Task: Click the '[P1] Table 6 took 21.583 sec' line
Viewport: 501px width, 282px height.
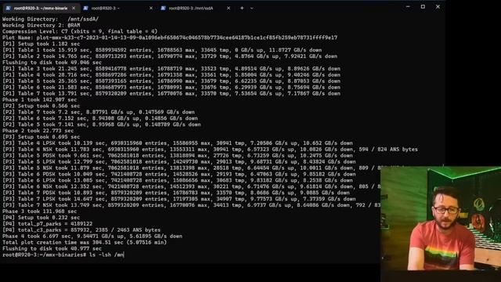Action: click(171, 87)
